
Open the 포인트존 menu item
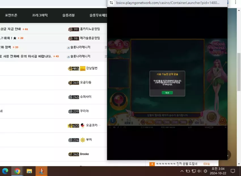[x=11, y=15]
